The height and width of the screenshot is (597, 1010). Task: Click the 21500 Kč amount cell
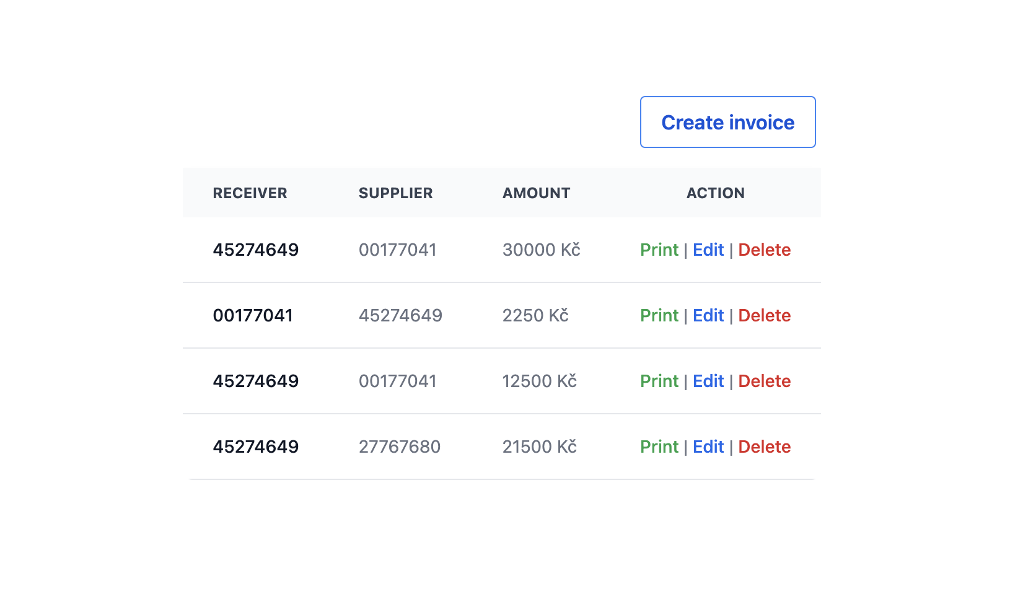[x=540, y=447]
